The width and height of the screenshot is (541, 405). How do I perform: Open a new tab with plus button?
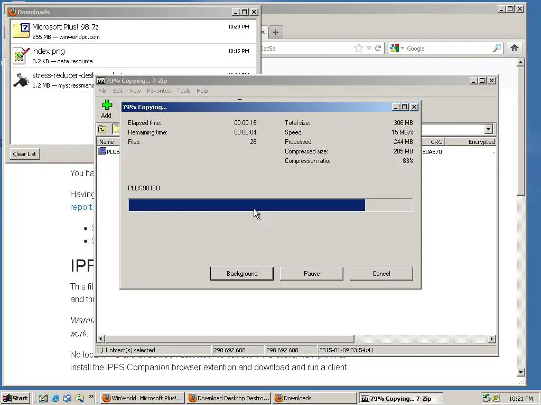[275, 32]
